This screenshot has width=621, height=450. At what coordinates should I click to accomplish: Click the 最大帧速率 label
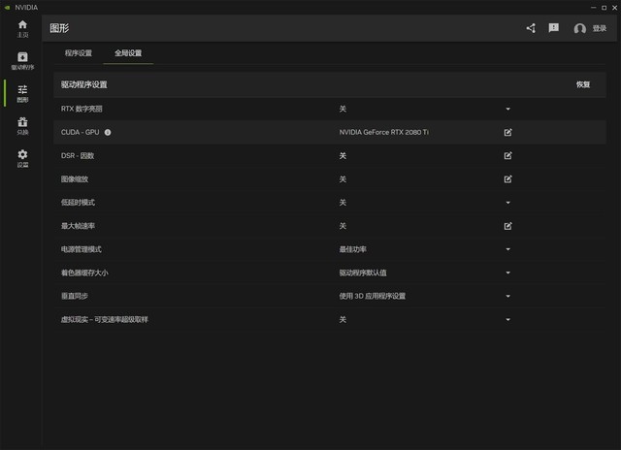tap(78, 226)
